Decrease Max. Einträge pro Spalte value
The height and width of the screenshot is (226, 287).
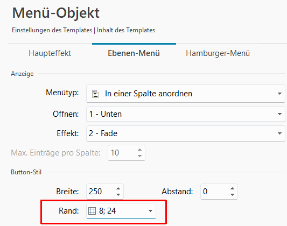(x=139, y=156)
